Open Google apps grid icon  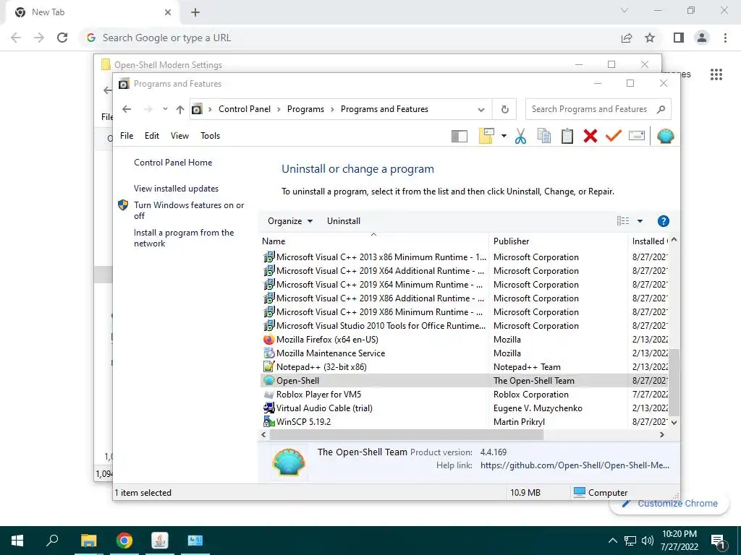coord(716,74)
